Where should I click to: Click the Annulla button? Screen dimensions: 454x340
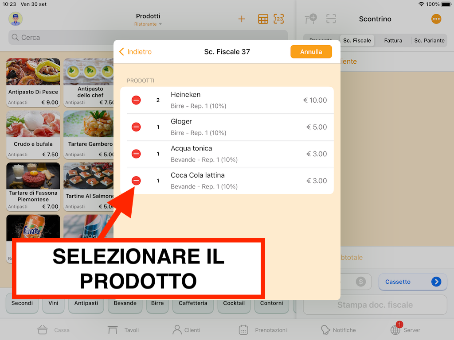(311, 52)
